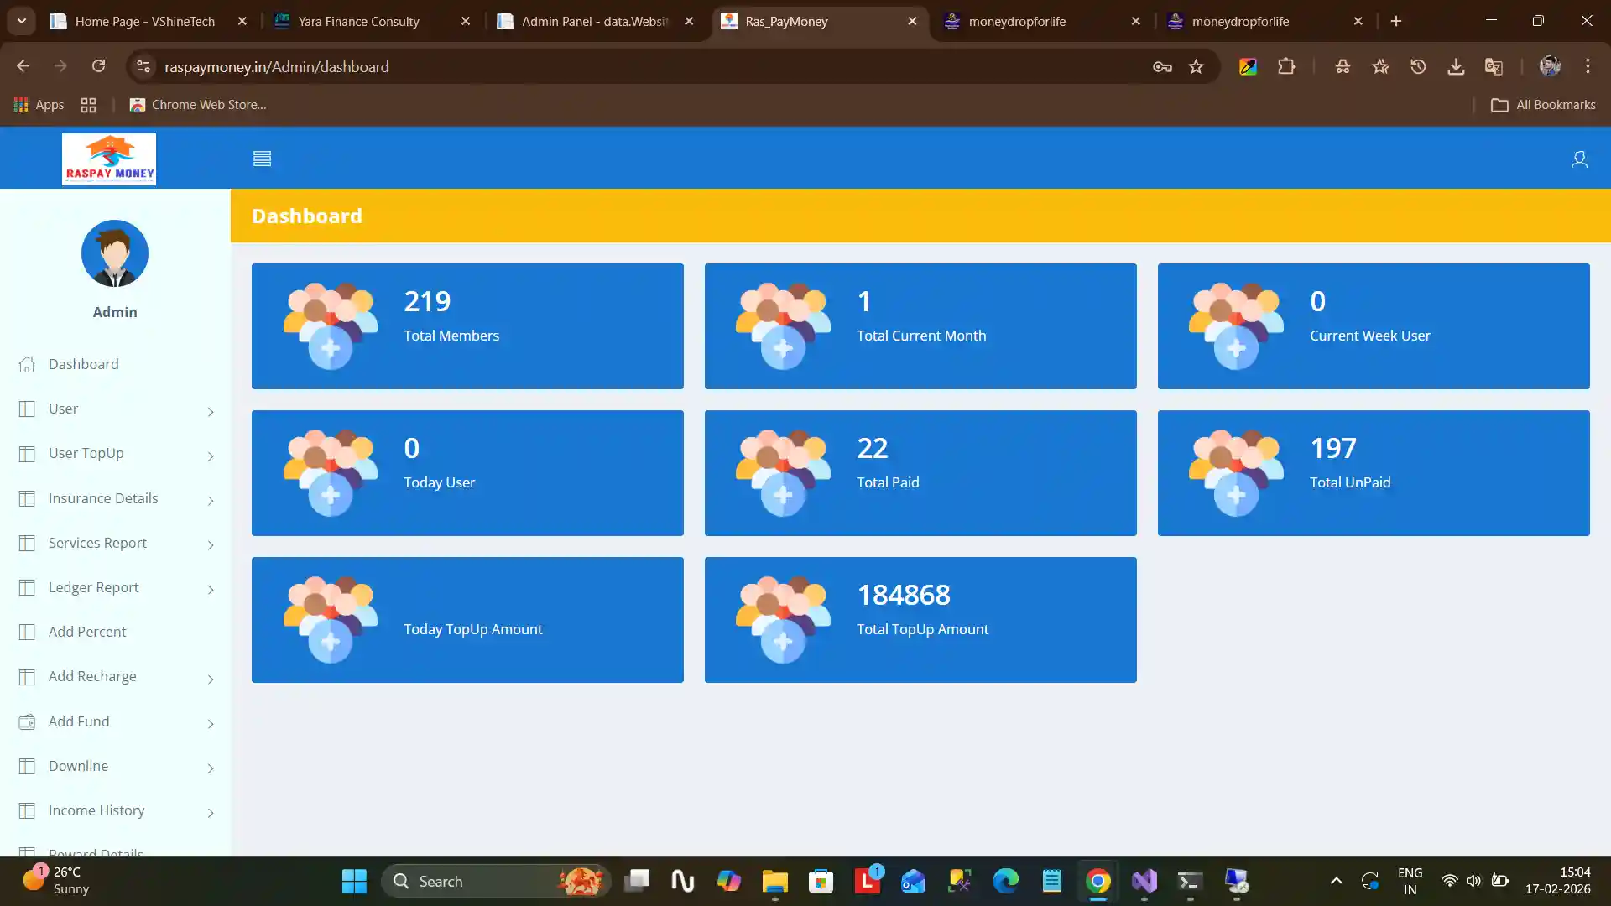Toggle the browser profile avatar menu

click(1551, 66)
